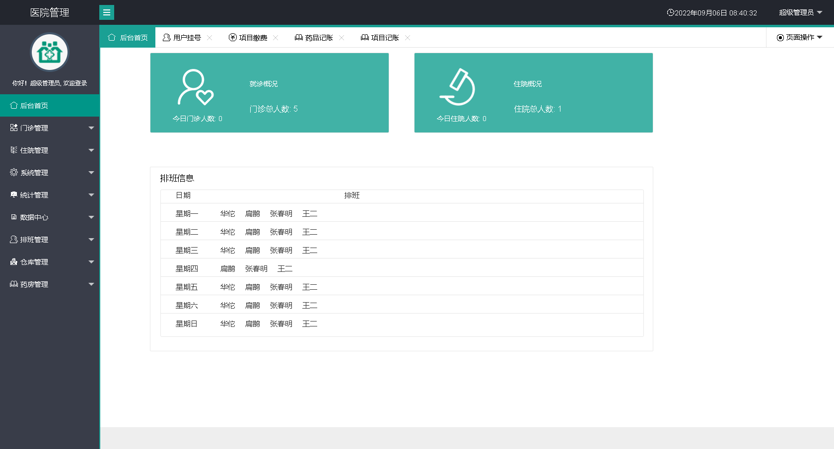
Task: Click 张春明 in the 星期日 row
Action: point(281,324)
